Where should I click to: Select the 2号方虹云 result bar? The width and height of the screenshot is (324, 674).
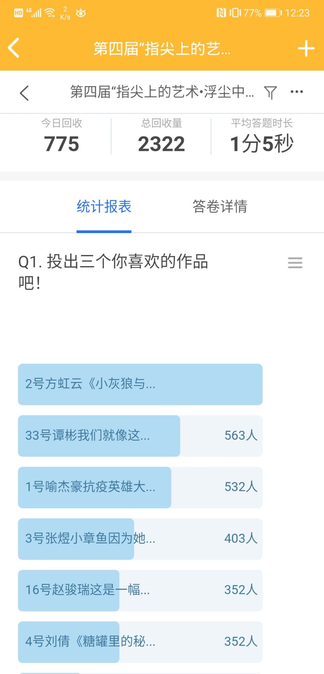click(140, 384)
